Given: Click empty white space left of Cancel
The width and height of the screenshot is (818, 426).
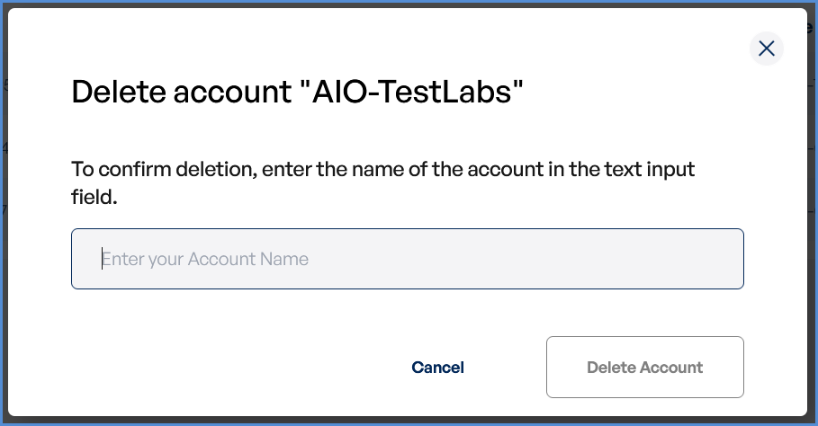Looking at the screenshot, I should [x=225, y=367].
